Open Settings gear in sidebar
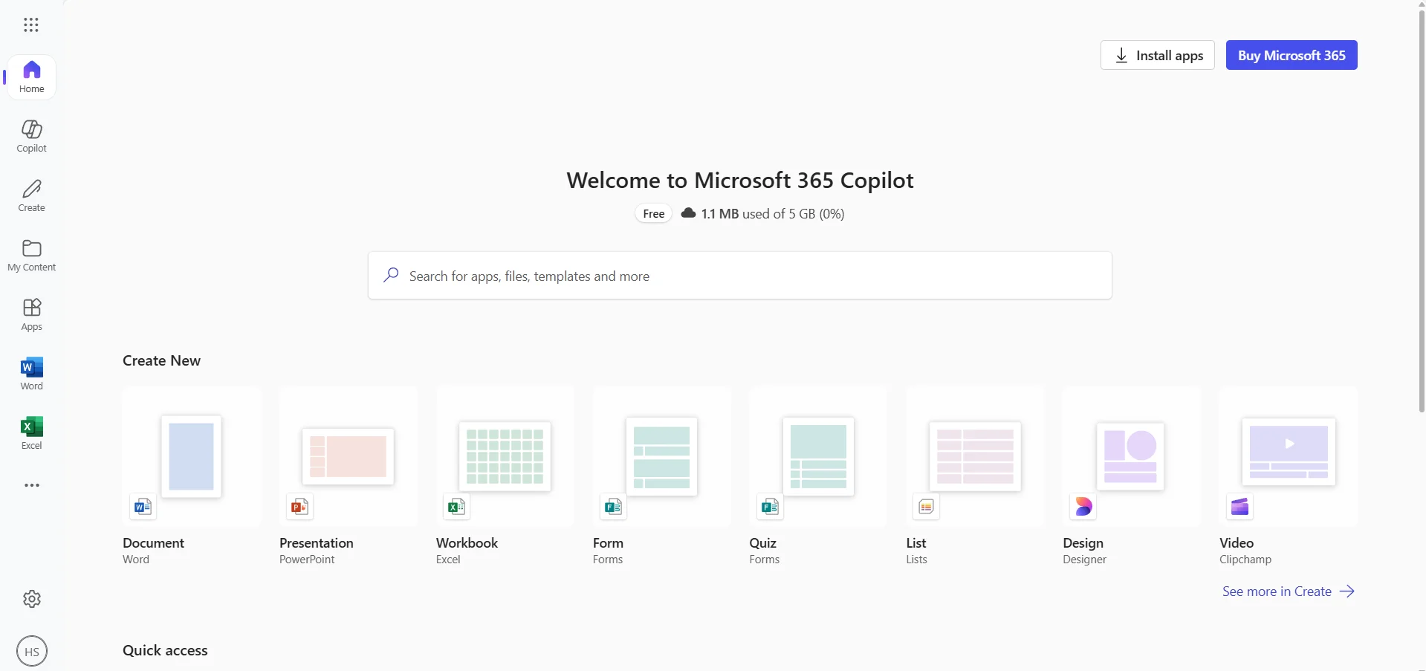 [31, 599]
